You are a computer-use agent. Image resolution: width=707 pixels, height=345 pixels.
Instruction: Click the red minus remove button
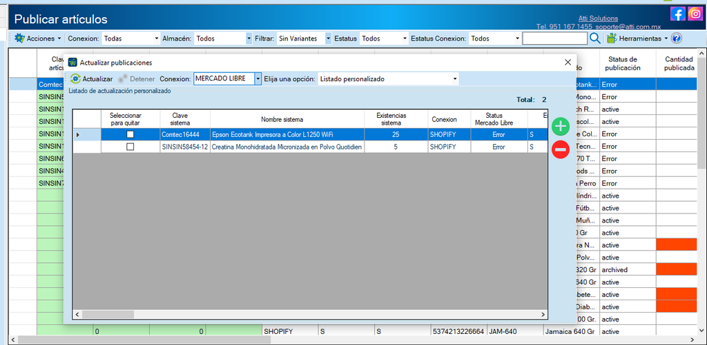point(561,150)
